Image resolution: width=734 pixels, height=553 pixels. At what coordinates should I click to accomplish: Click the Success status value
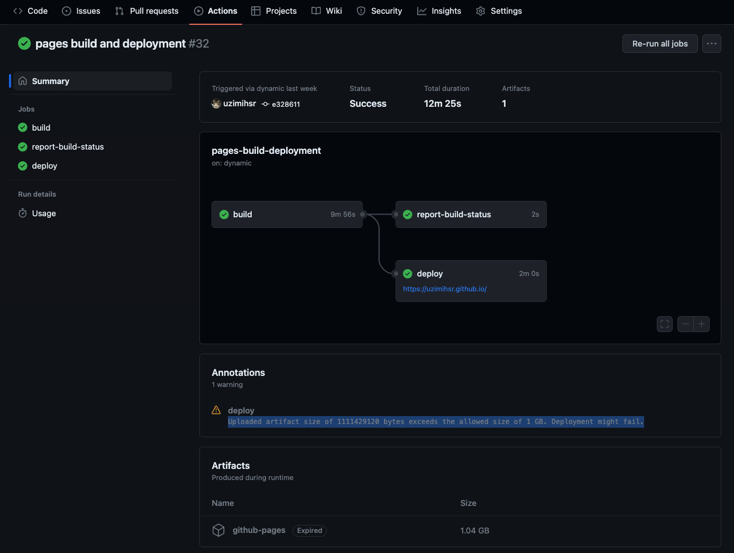(368, 104)
